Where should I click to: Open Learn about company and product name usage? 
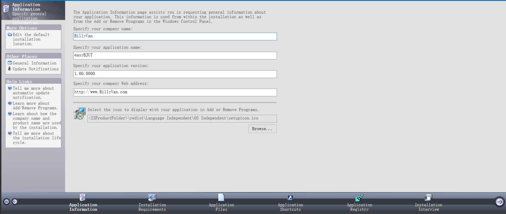click(x=37, y=121)
